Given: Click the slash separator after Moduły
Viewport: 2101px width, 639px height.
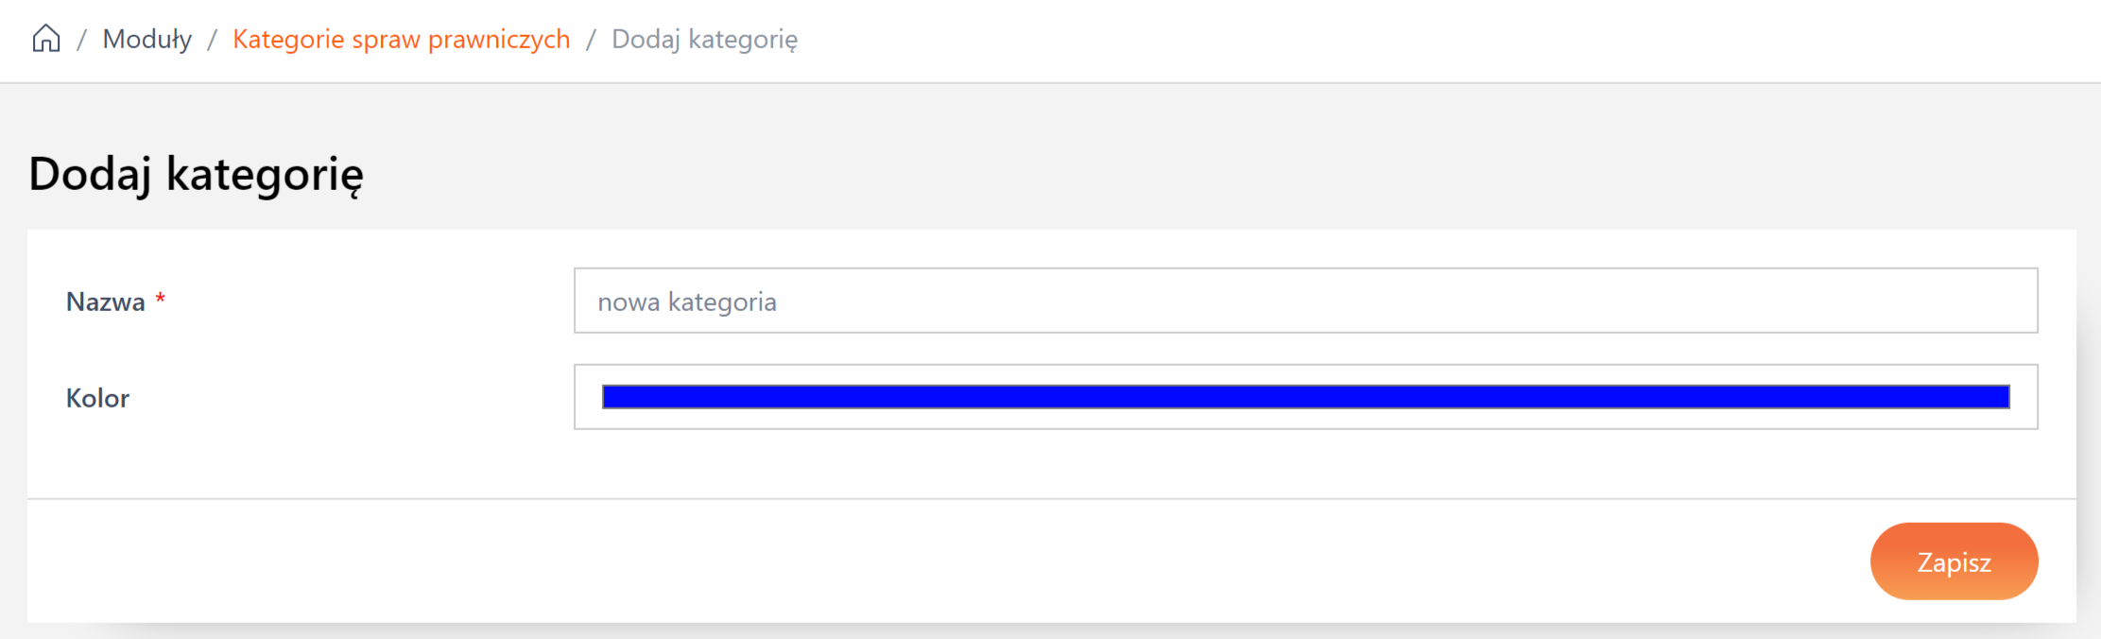Looking at the screenshot, I should [213, 40].
